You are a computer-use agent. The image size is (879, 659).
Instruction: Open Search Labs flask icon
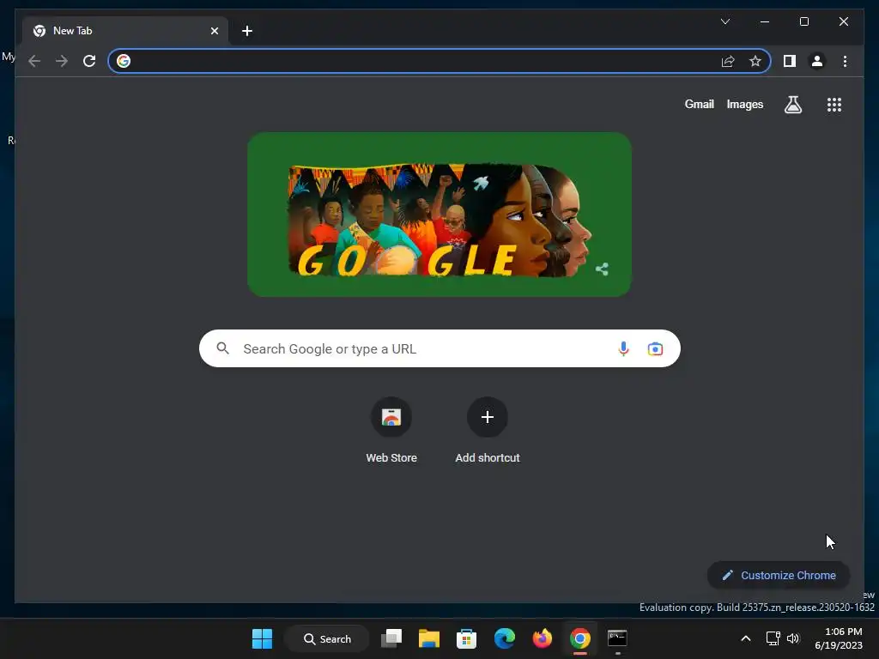click(792, 105)
